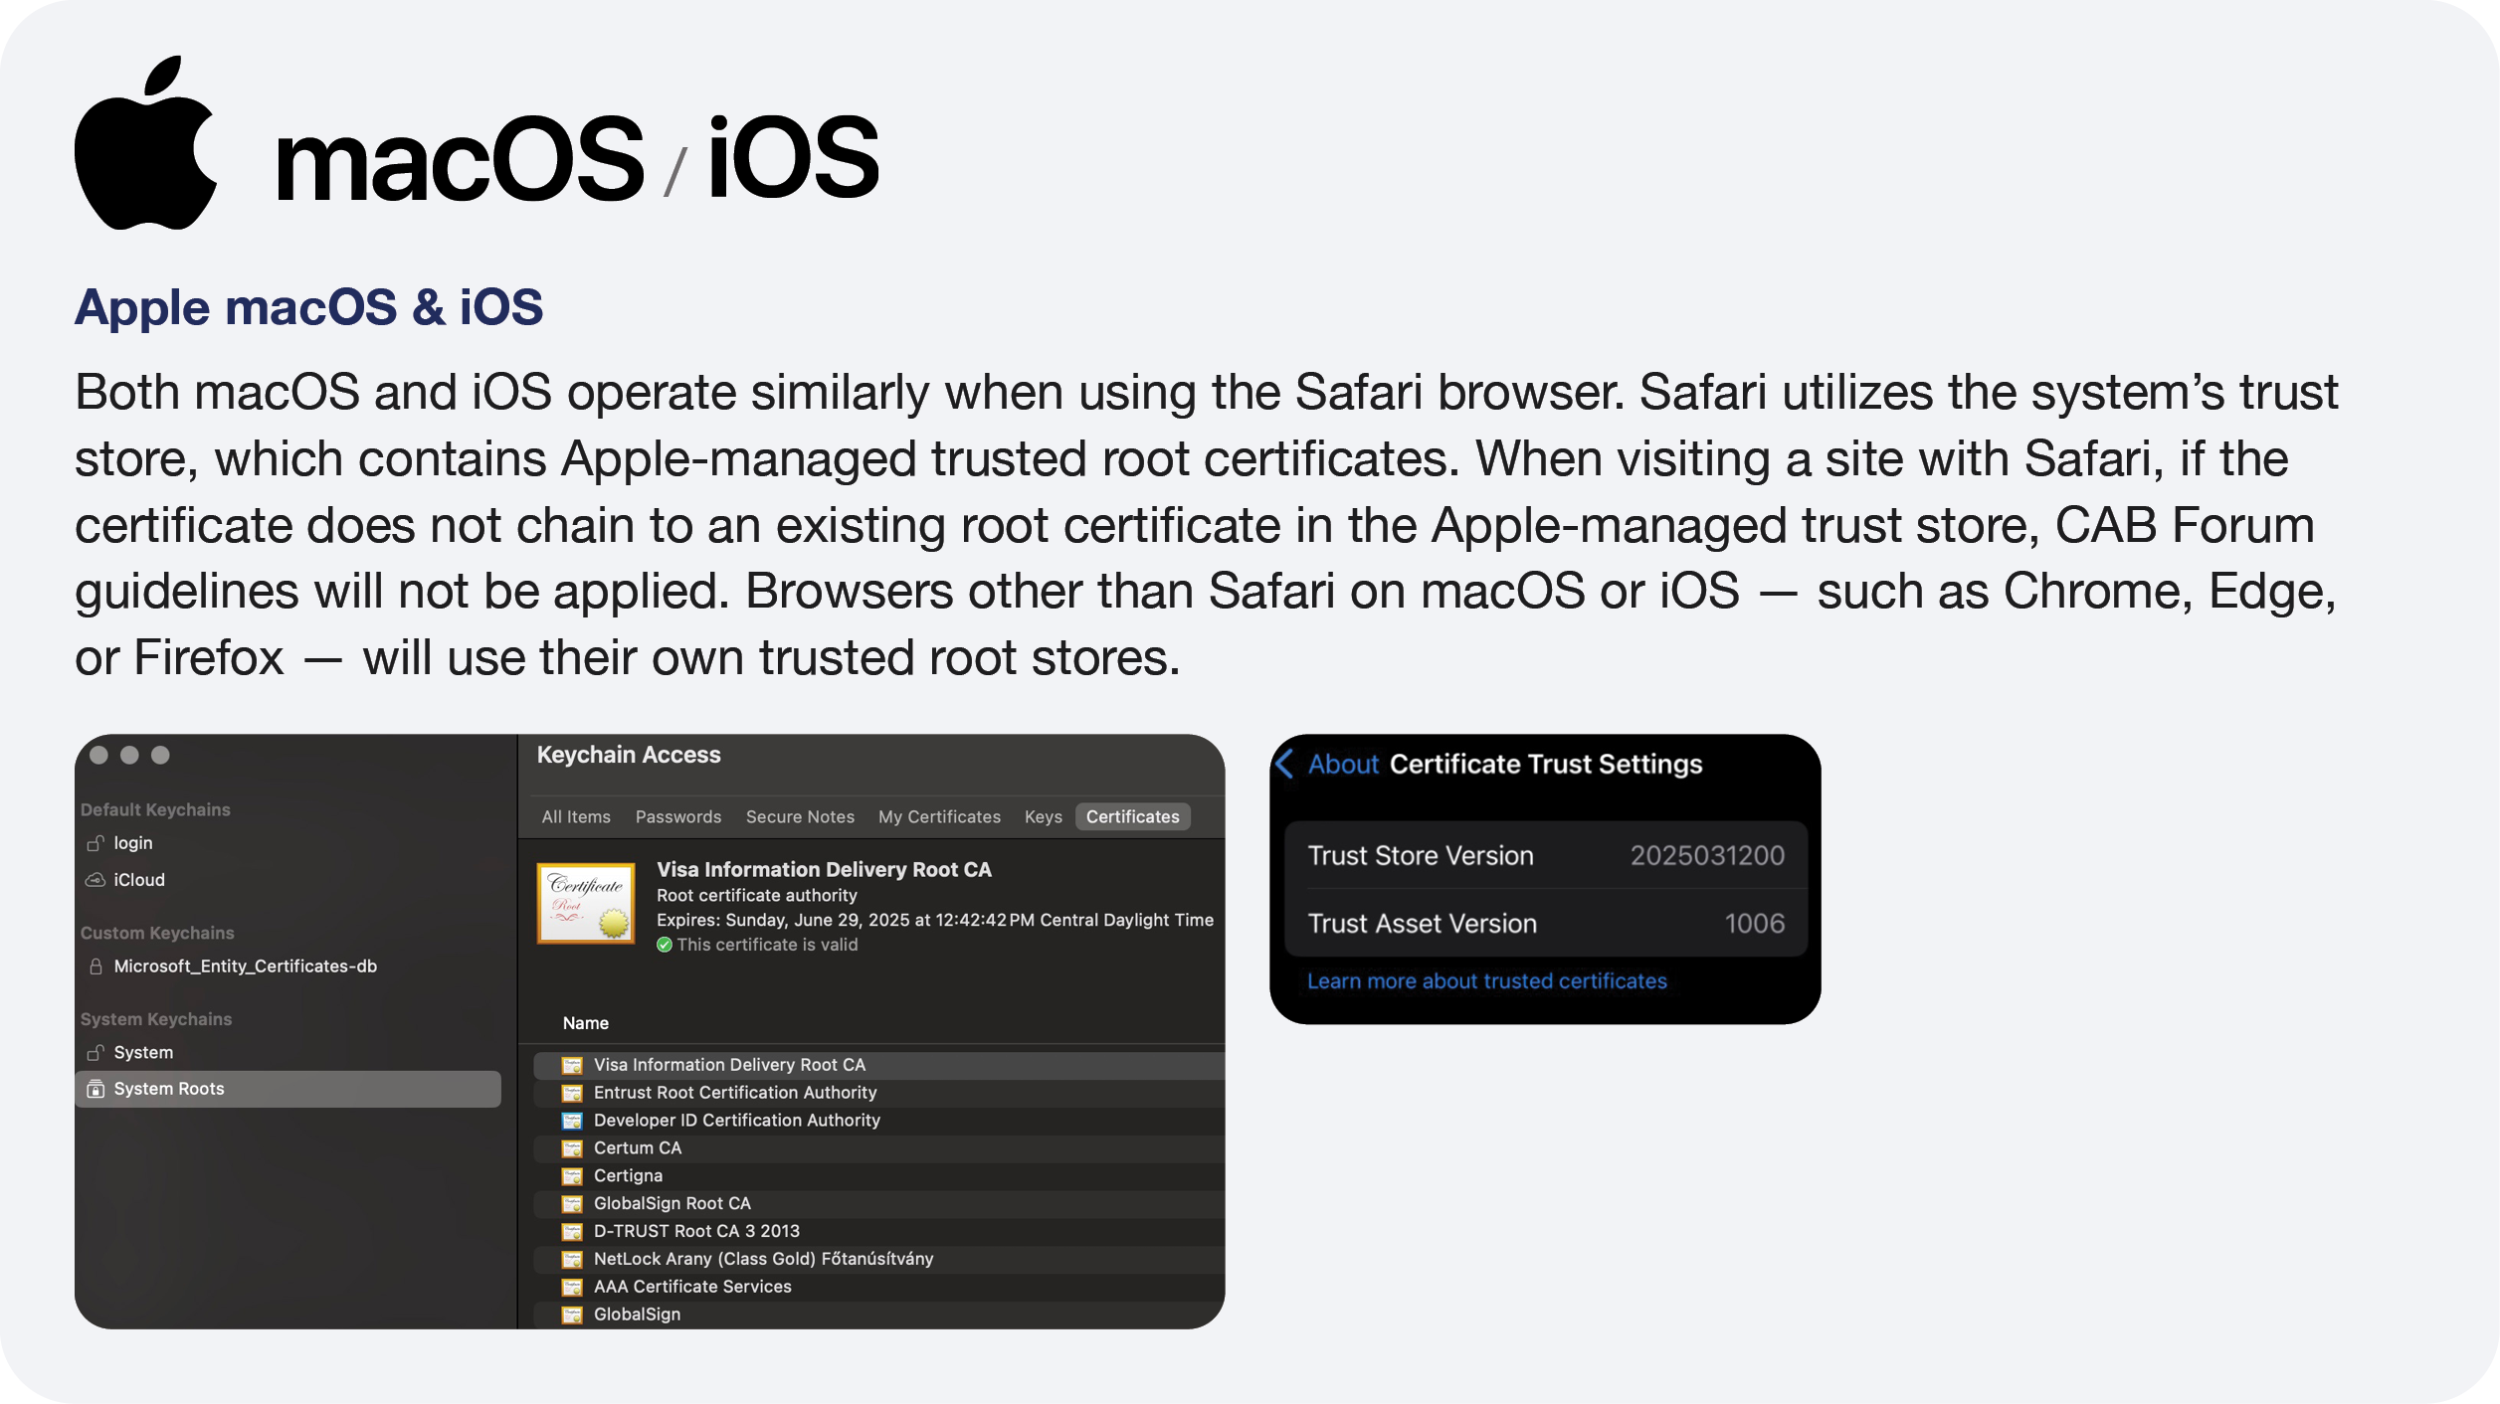Select the Visa Information Delivery Root CA row
This screenshot has height=1404, width=2500.
coord(878,1065)
